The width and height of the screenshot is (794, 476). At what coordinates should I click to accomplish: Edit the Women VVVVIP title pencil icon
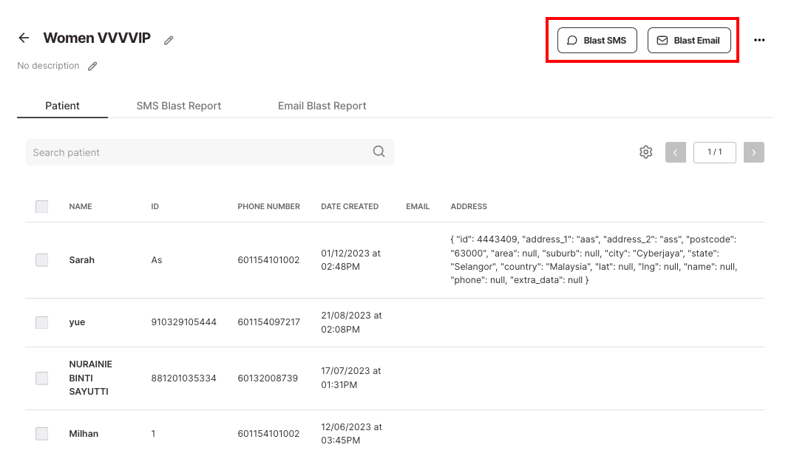[169, 40]
